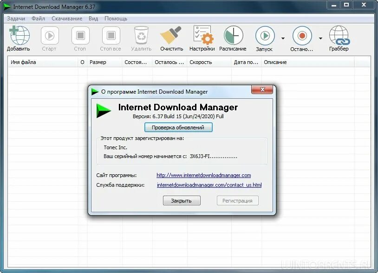Sort by the Скорость column header

209,62
